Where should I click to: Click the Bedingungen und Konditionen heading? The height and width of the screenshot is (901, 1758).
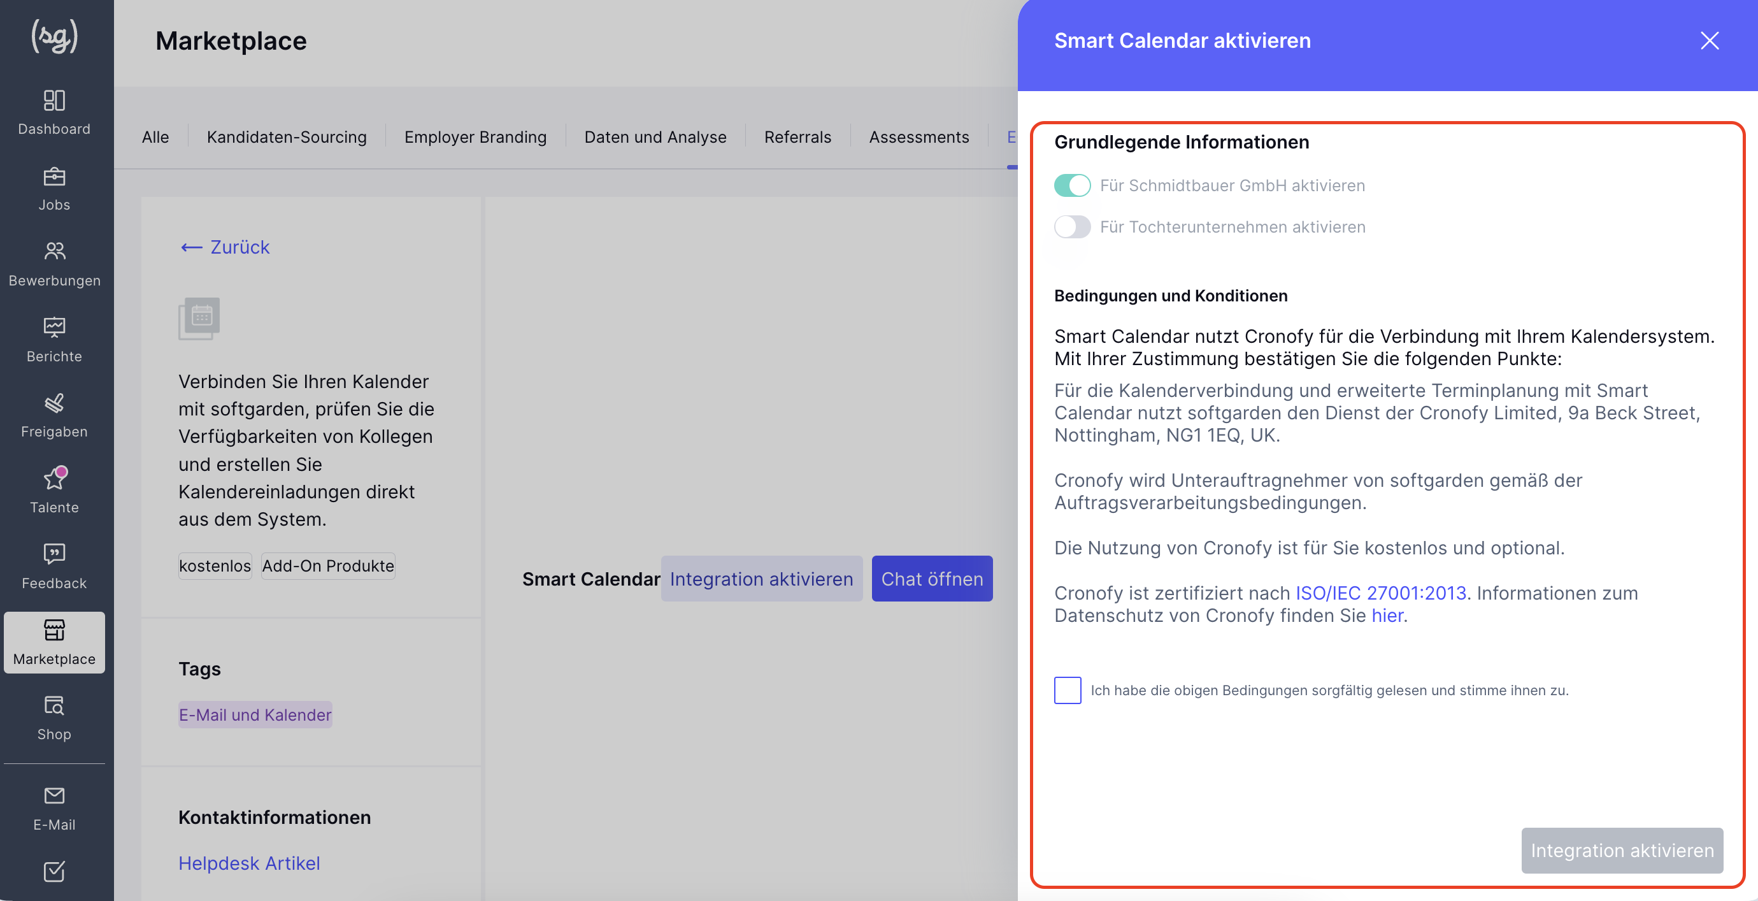click(x=1171, y=296)
